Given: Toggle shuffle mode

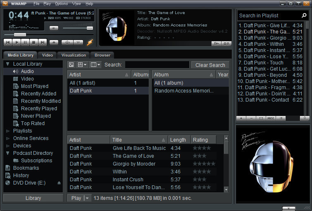Looking at the screenshot, I should (67, 42).
